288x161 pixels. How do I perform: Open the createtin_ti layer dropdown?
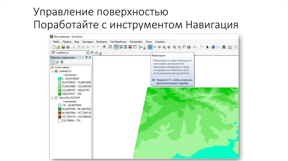pyautogui.click(x=87, y=52)
